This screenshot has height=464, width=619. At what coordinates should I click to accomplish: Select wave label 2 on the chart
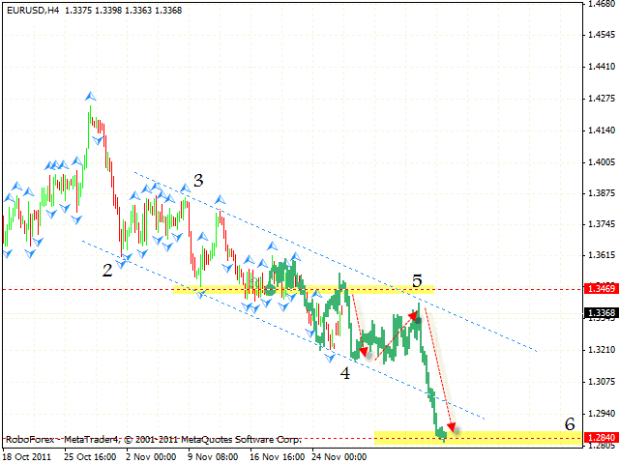[107, 271]
